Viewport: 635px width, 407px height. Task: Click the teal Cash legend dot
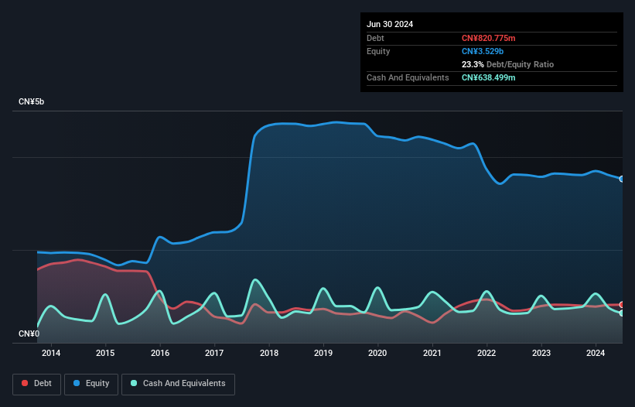(x=134, y=383)
